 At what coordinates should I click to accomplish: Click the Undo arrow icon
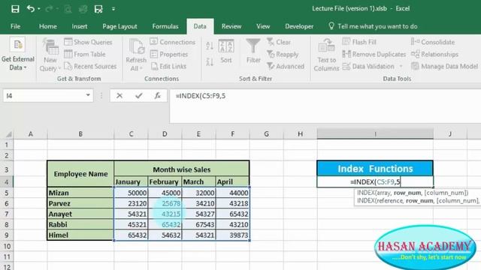pyautogui.click(x=30, y=8)
